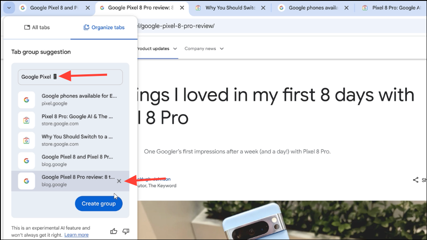Click the share icon on the article
This screenshot has width=427, height=240.
416,180
